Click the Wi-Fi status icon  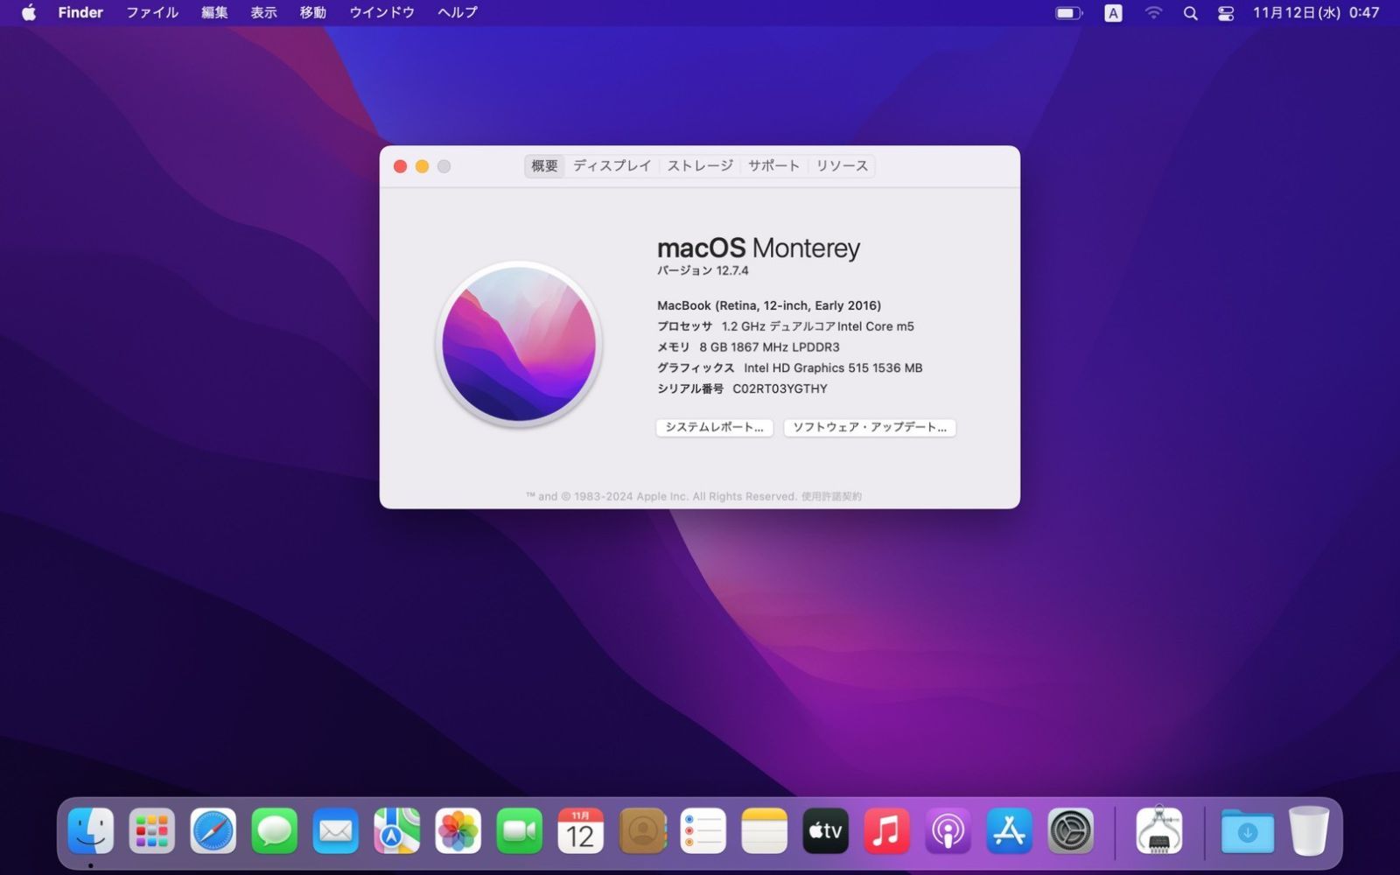[x=1153, y=12]
